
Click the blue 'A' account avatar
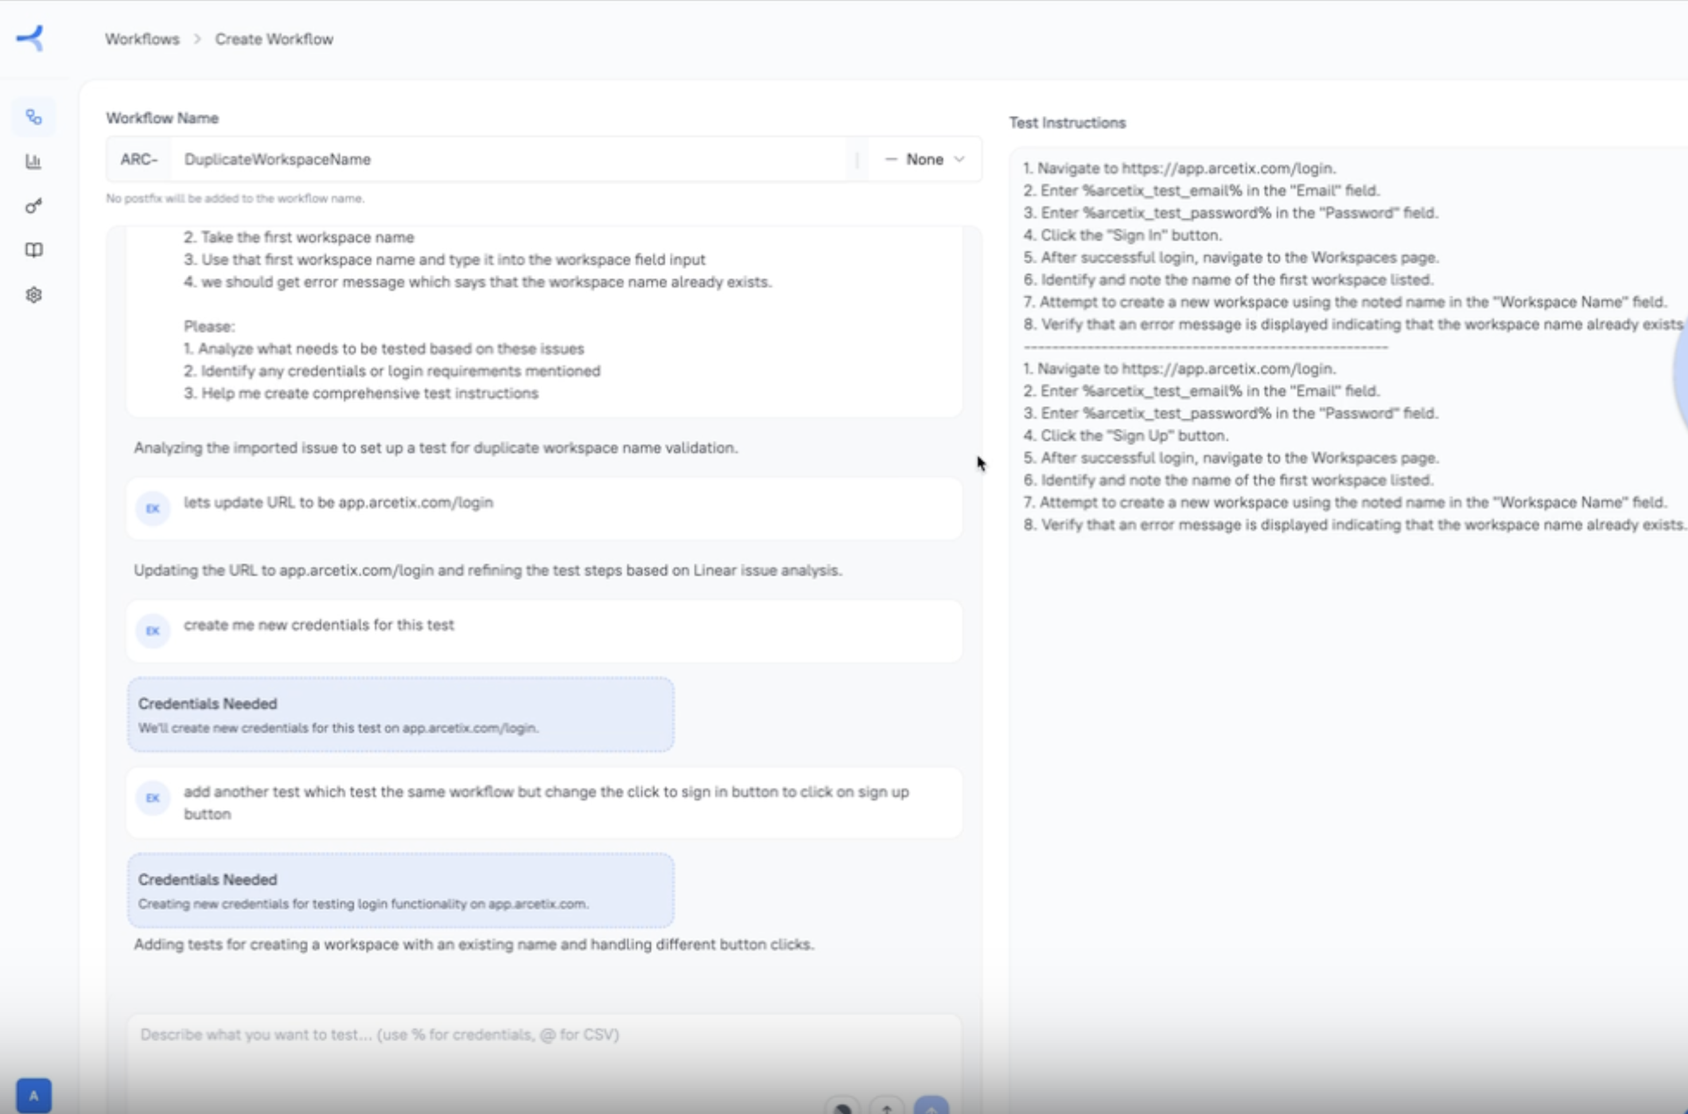[x=34, y=1096]
